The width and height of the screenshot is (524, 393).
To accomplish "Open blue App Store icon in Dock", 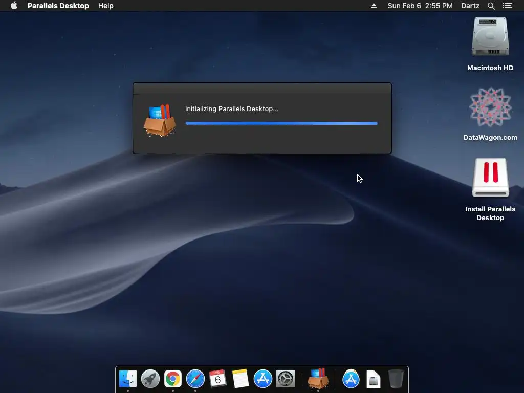I will pyautogui.click(x=263, y=379).
